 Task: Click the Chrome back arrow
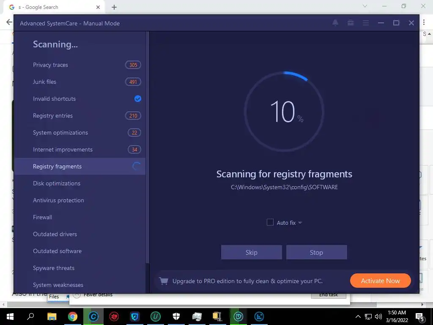[9, 22]
